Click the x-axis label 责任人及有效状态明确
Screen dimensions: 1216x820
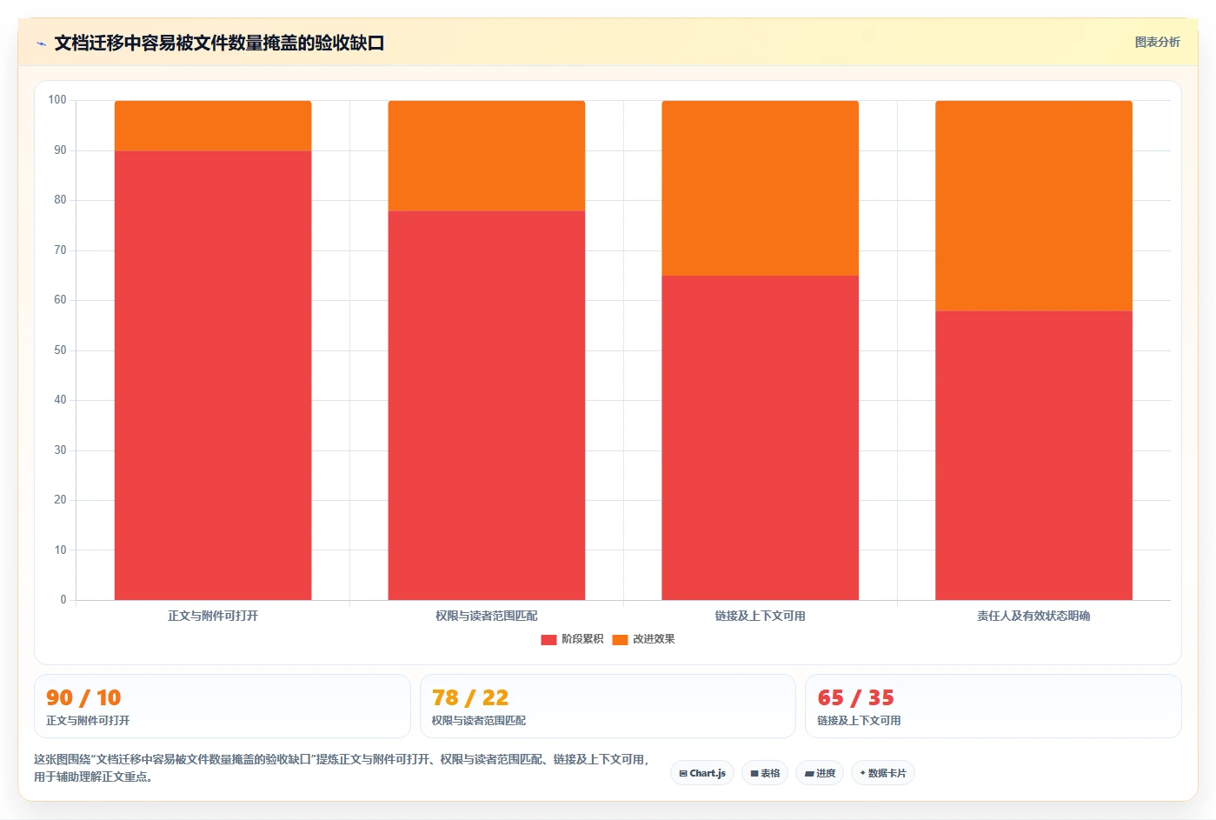click(x=1033, y=616)
